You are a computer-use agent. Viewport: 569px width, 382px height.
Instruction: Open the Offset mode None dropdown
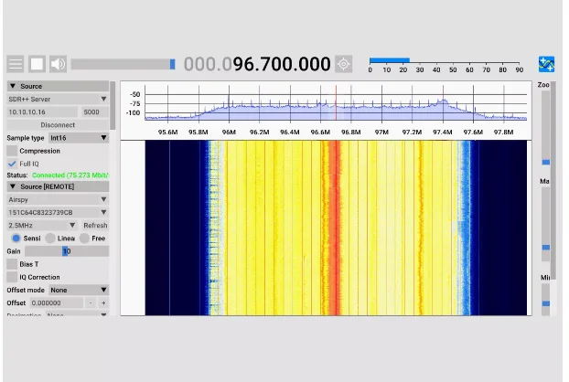[79, 290]
